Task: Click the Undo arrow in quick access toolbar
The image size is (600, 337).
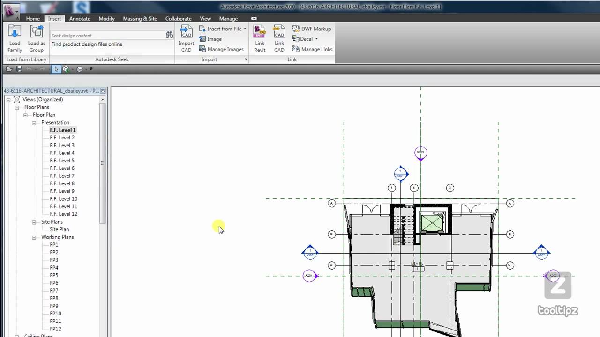Action: (x=29, y=69)
